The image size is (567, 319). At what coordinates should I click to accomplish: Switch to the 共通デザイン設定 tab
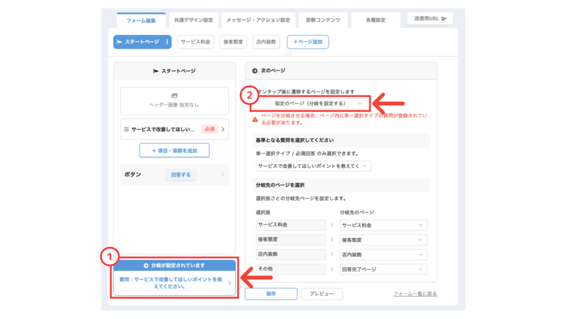(193, 20)
